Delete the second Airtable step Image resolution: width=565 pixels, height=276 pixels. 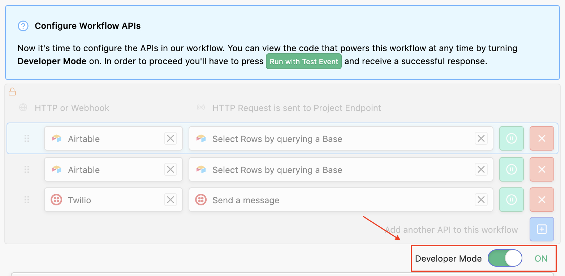[x=542, y=169]
